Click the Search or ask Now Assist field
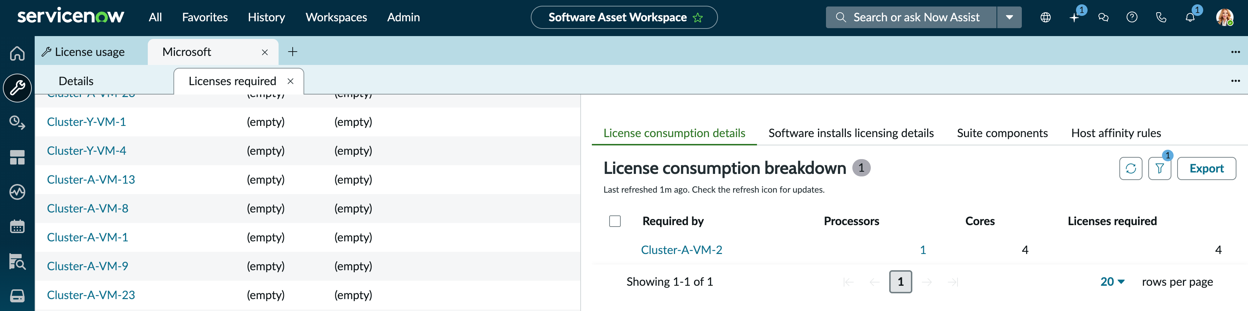 911,17
